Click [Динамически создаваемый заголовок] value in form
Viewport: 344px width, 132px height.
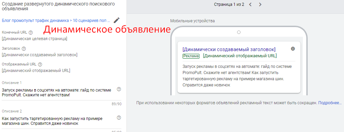tap(39, 55)
